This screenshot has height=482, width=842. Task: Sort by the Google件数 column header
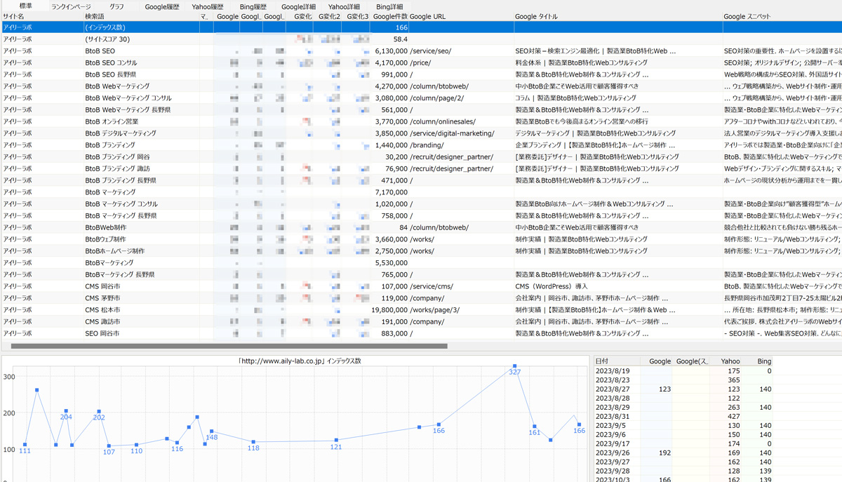389,16
